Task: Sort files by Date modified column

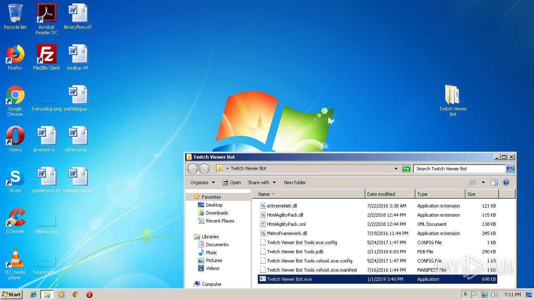Action: coord(390,194)
